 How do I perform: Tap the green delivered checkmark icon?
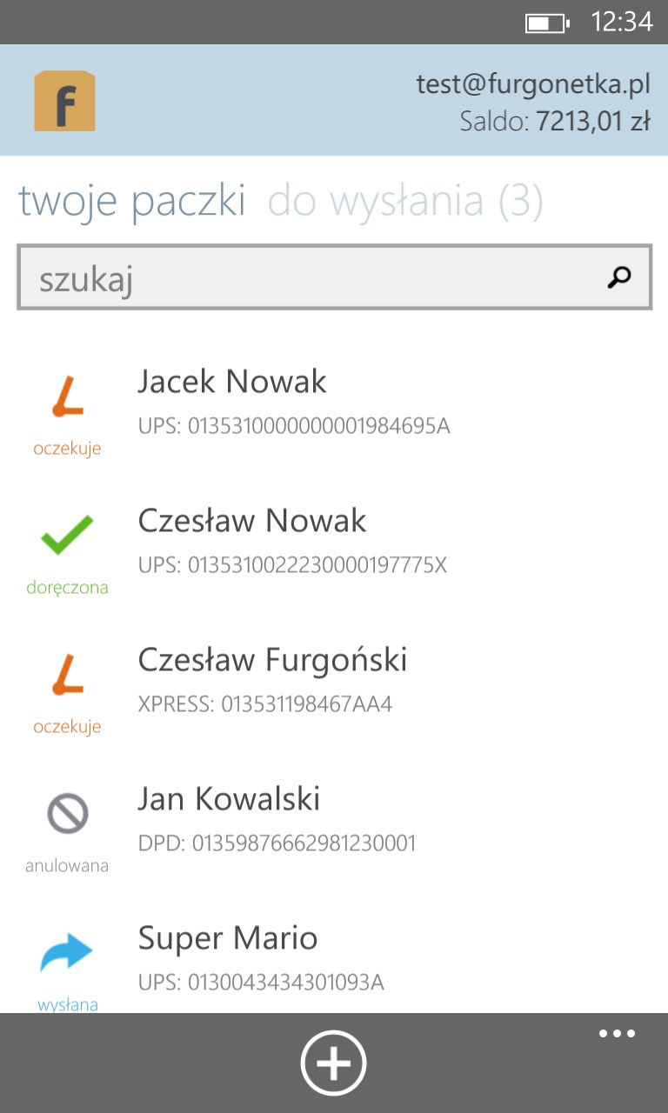tap(67, 537)
